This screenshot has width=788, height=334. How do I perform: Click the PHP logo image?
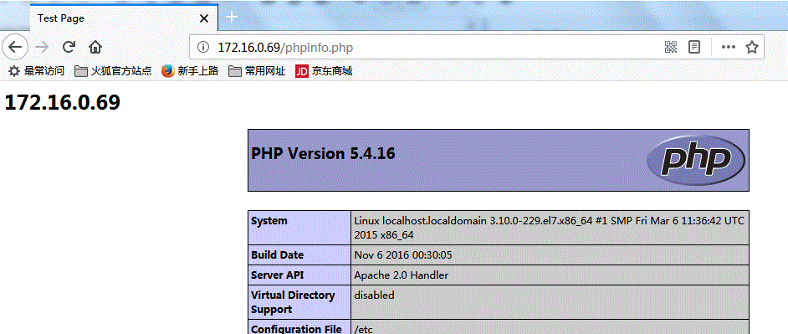point(696,161)
